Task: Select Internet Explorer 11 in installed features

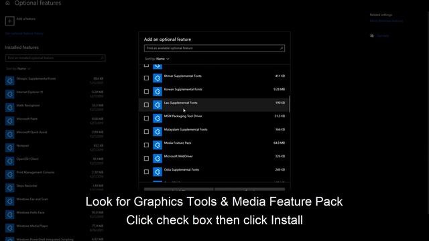Action: coord(29,92)
